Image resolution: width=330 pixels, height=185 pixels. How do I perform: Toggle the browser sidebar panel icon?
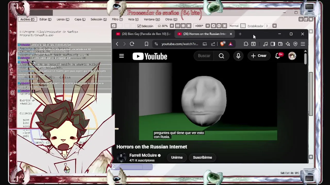(273, 44)
